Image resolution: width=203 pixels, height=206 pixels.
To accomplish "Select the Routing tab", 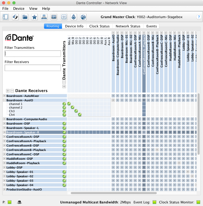I will click(x=53, y=26).
